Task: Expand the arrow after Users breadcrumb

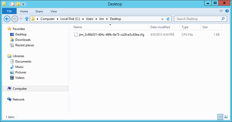Action: tap(96, 19)
